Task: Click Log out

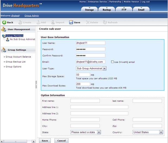Action: [x=145, y=2]
